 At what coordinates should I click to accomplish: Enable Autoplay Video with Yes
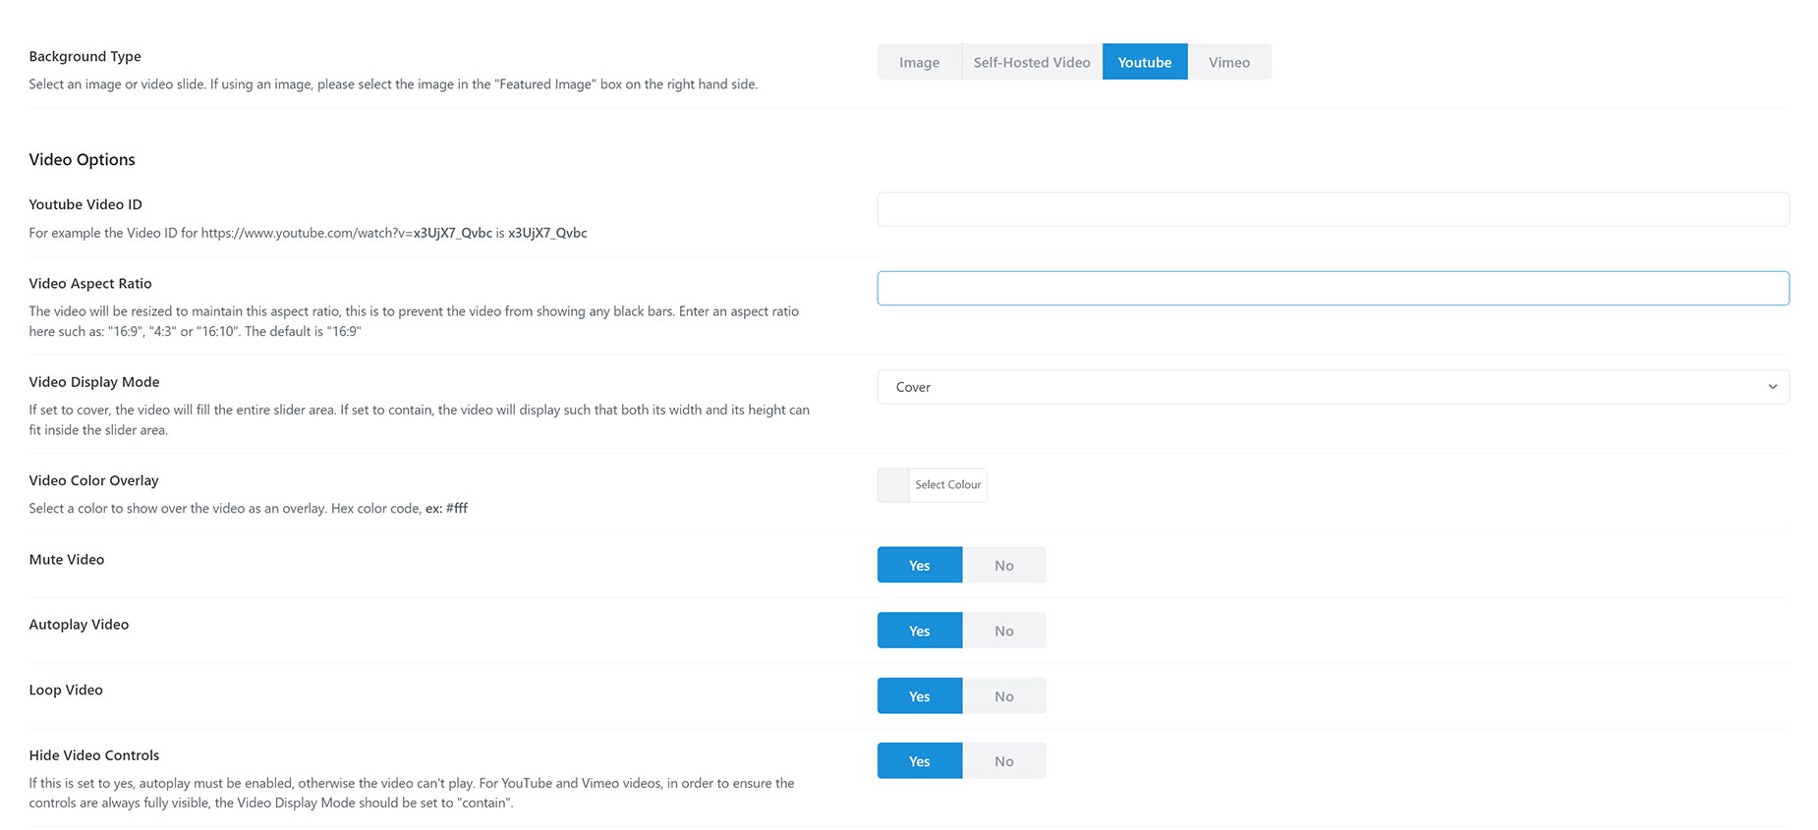(x=919, y=631)
